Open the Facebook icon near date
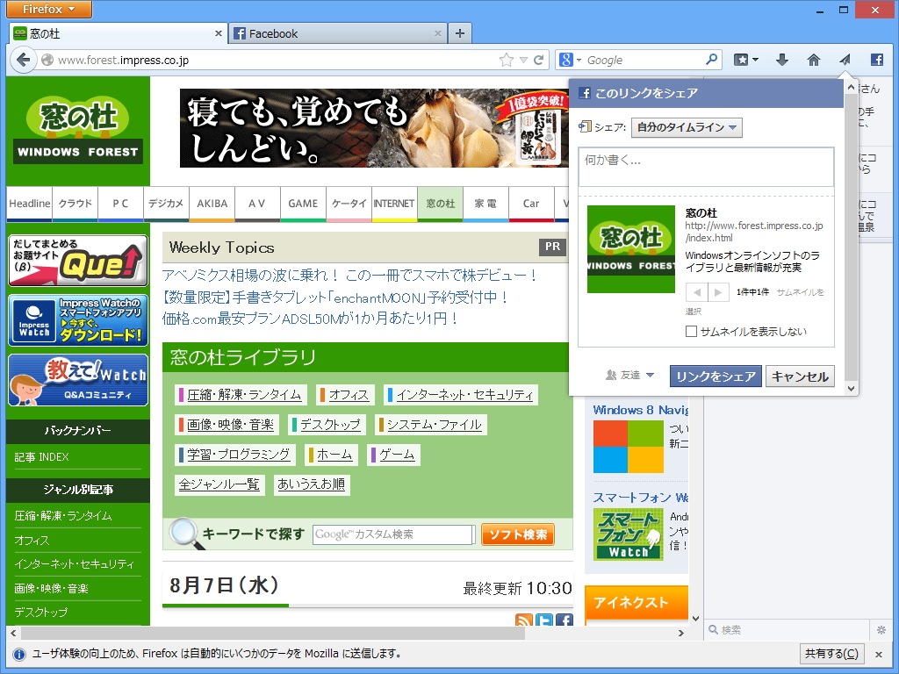The width and height of the screenshot is (899, 674). [565, 620]
